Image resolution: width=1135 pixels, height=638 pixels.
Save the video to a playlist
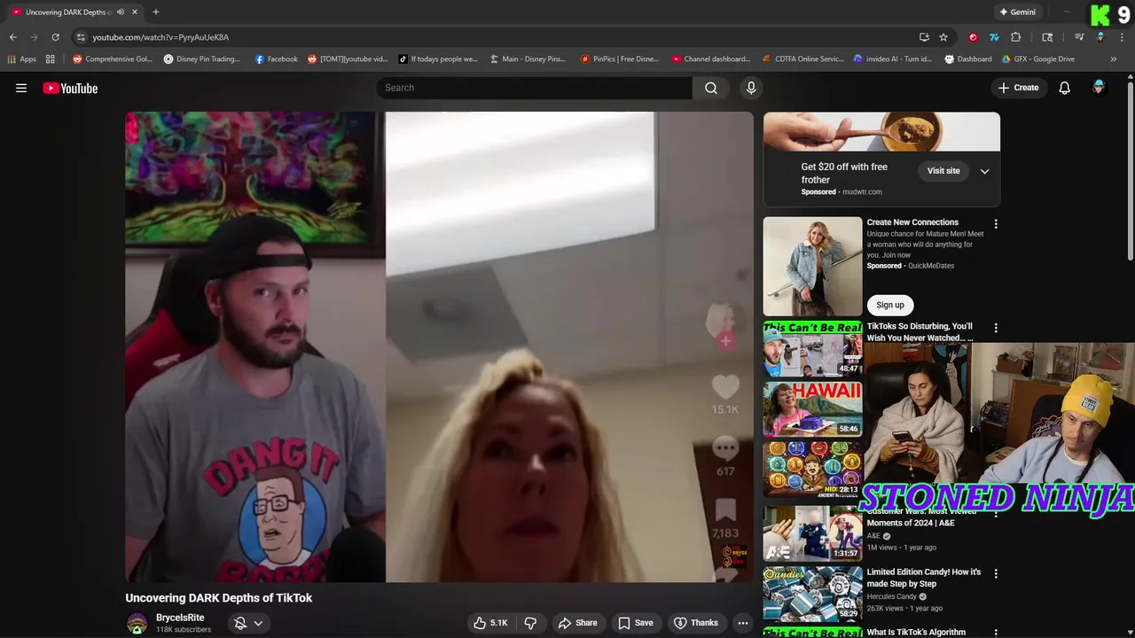pyautogui.click(x=636, y=623)
